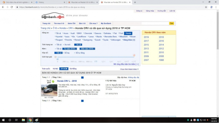Click the site lock icon in address bar
Screen dimensions: 219x123
click(17, 7)
